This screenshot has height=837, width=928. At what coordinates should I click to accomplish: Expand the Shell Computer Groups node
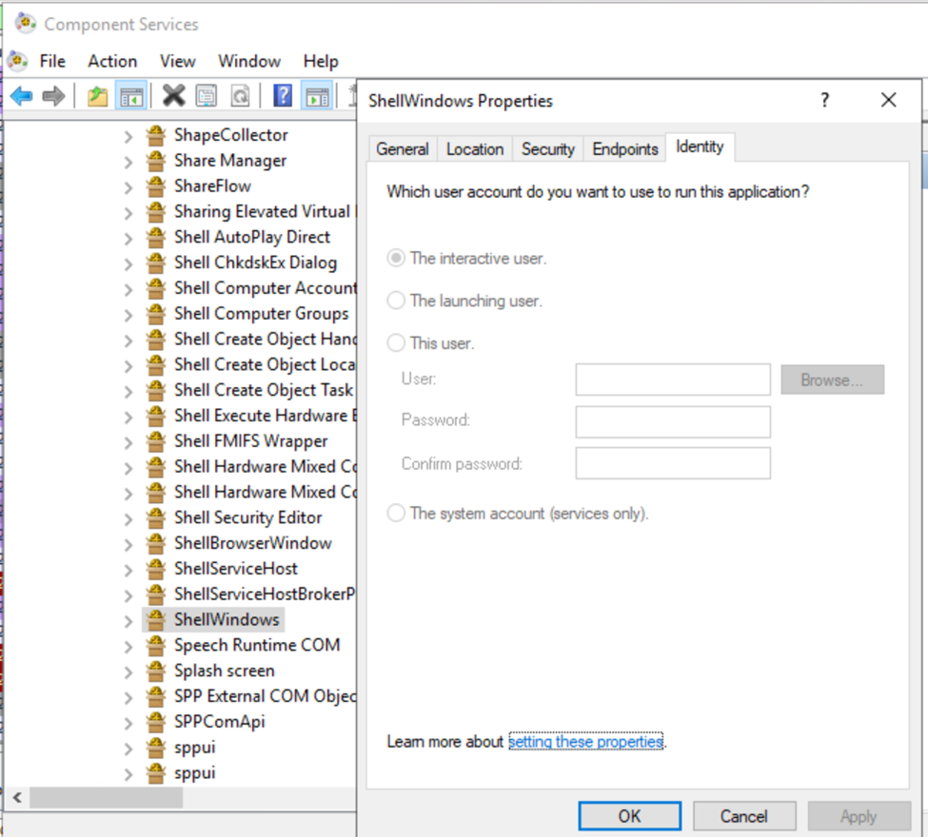coord(128,315)
